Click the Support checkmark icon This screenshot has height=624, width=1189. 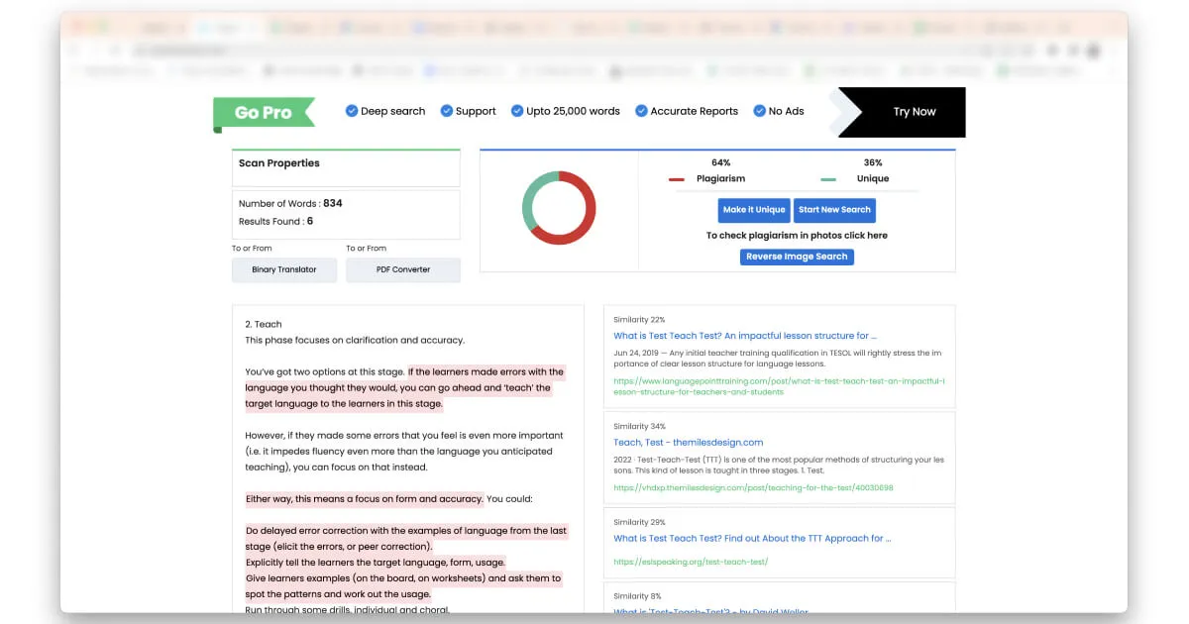click(446, 111)
